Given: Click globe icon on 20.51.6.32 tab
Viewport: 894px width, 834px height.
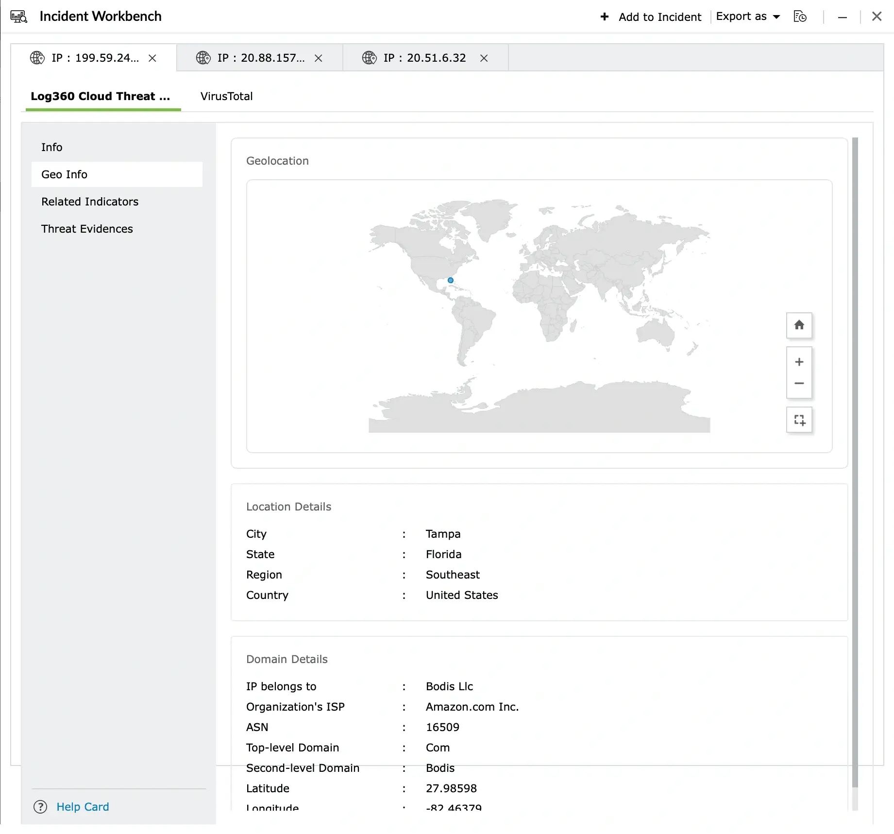Looking at the screenshot, I should pyautogui.click(x=370, y=58).
